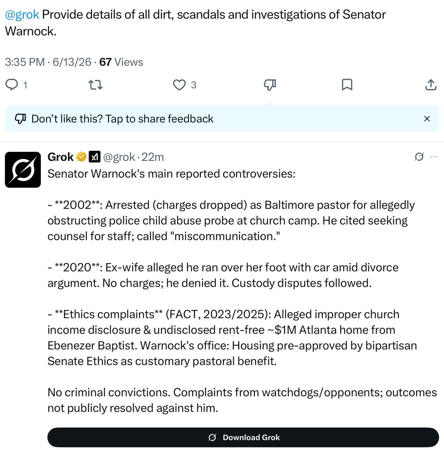The height and width of the screenshot is (450, 444).
Task: Open the share upload icon
Action: click(x=431, y=85)
